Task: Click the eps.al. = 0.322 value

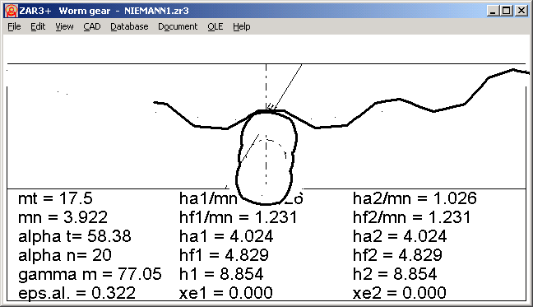Action: (76, 293)
